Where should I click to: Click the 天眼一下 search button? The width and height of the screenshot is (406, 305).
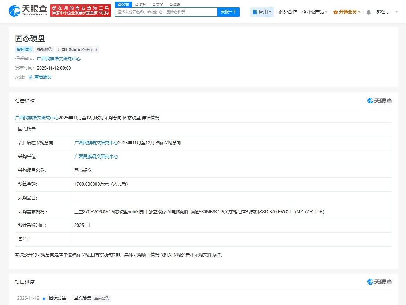tap(228, 12)
